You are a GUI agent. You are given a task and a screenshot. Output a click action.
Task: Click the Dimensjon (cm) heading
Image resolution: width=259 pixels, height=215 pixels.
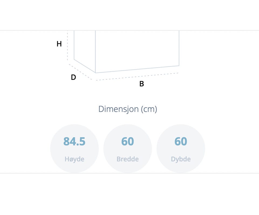(128, 109)
